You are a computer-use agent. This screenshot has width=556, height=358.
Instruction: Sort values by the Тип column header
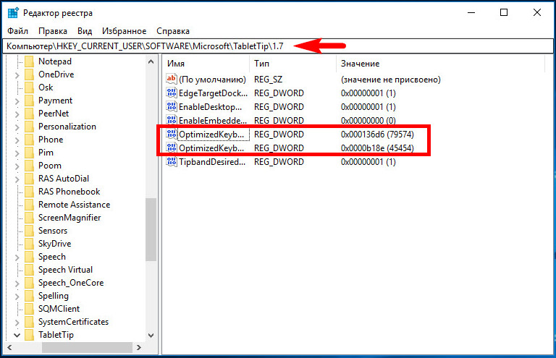293,64
